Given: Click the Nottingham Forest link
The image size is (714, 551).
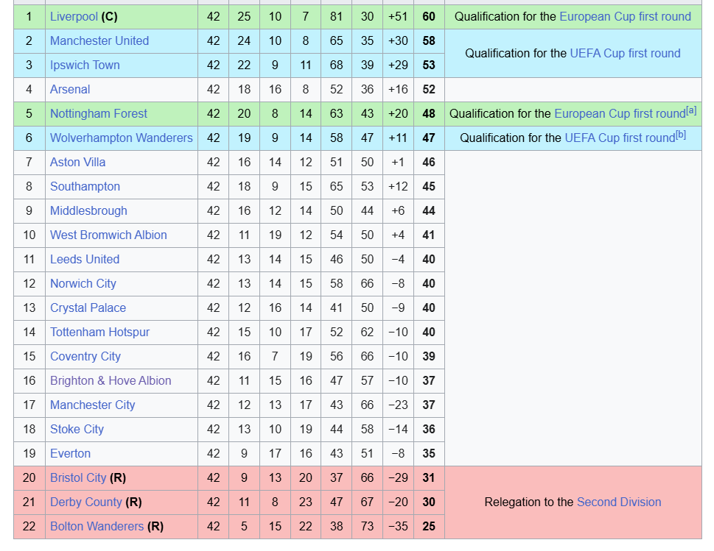Looking at the screenshot, I should coord(98,113).
